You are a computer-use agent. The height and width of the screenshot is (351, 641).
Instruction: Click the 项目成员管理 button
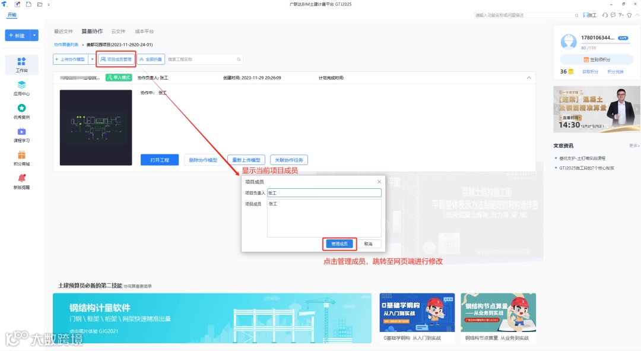pyautogui.click(x=116, y=59)
